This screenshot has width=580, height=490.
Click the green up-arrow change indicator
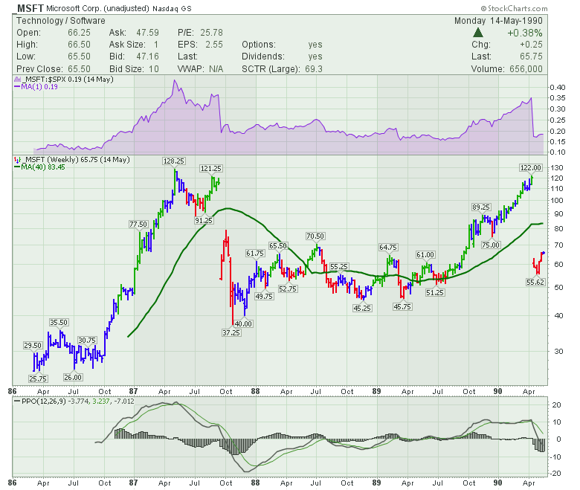click(x=478, y=33)
